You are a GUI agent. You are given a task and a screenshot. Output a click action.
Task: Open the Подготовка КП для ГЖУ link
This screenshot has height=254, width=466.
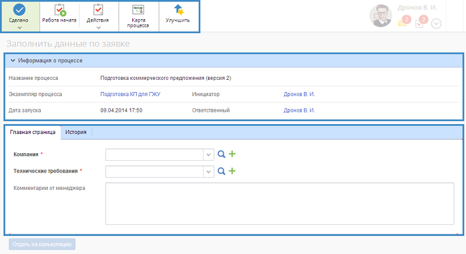point(130,94)
